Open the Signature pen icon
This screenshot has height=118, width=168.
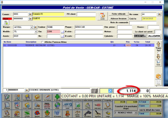point(98,114)
